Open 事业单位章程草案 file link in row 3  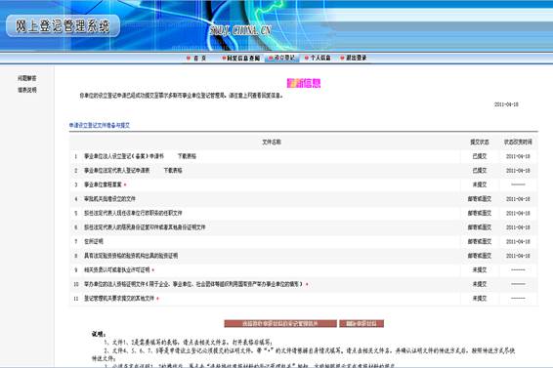pos(103,184)
